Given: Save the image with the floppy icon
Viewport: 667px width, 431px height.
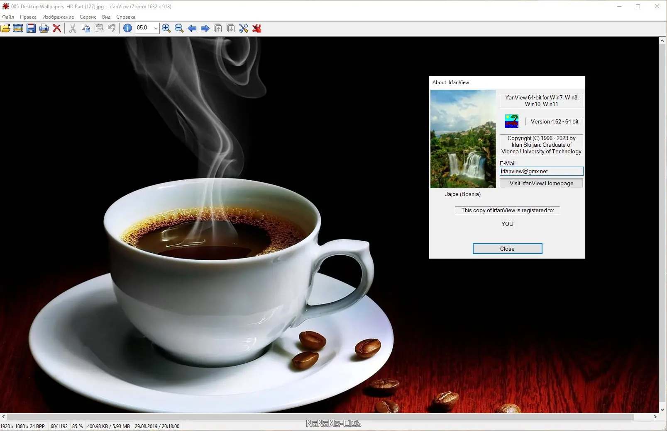Looking at the screenshot, I should tap(31, 28).
